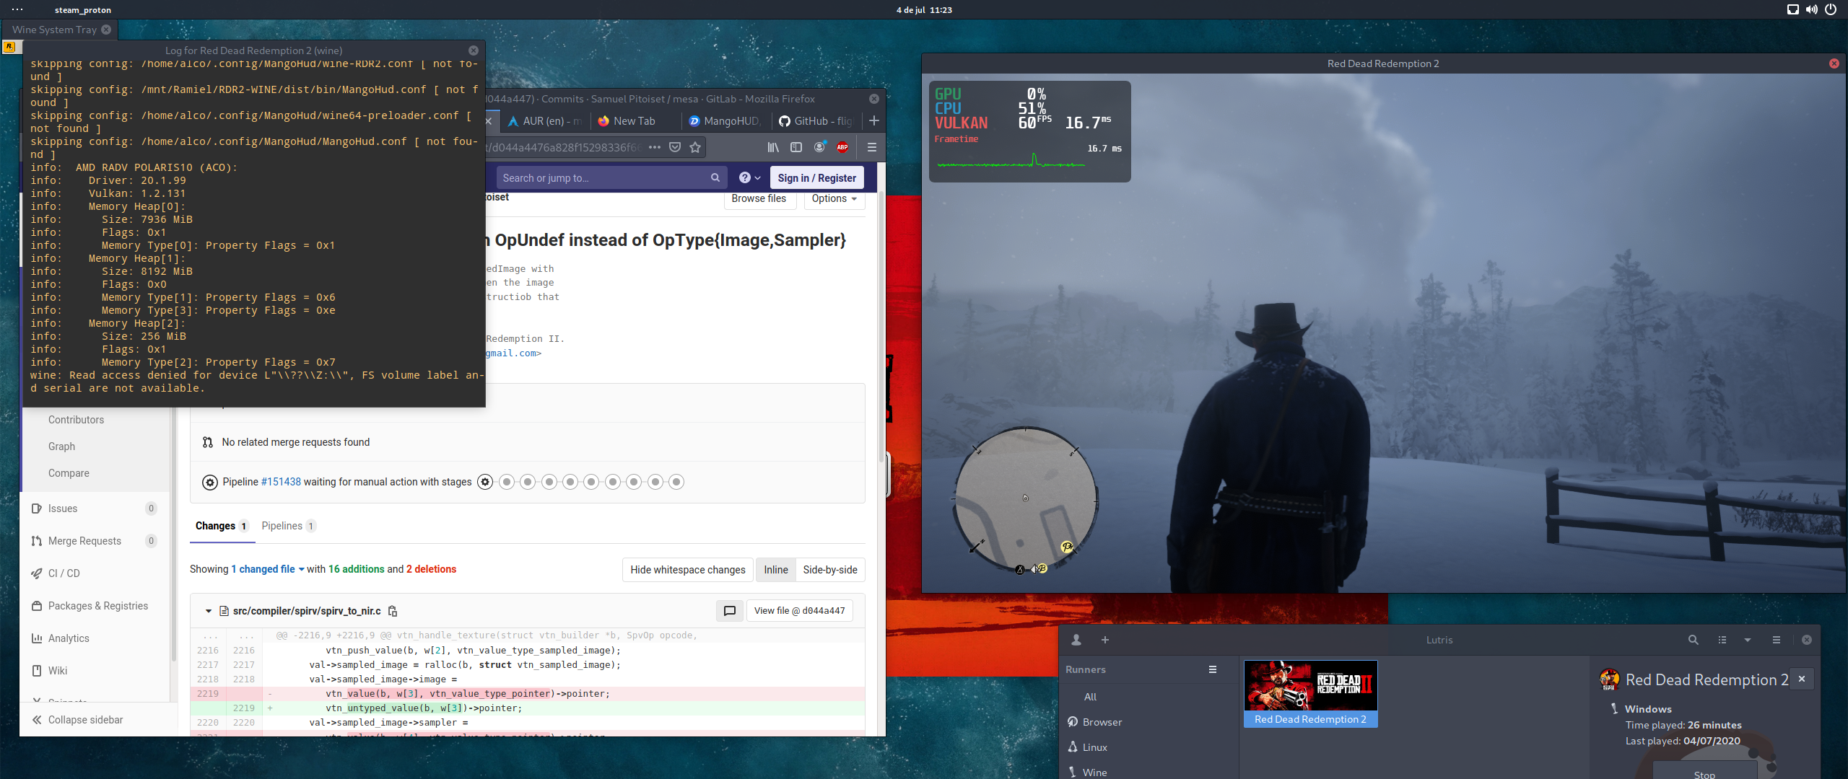Image resolution: width=1848 pixels, height=779 pixels.
Task: Open the Lutris view options dropdown arrow
Action: click(1748, 640)
